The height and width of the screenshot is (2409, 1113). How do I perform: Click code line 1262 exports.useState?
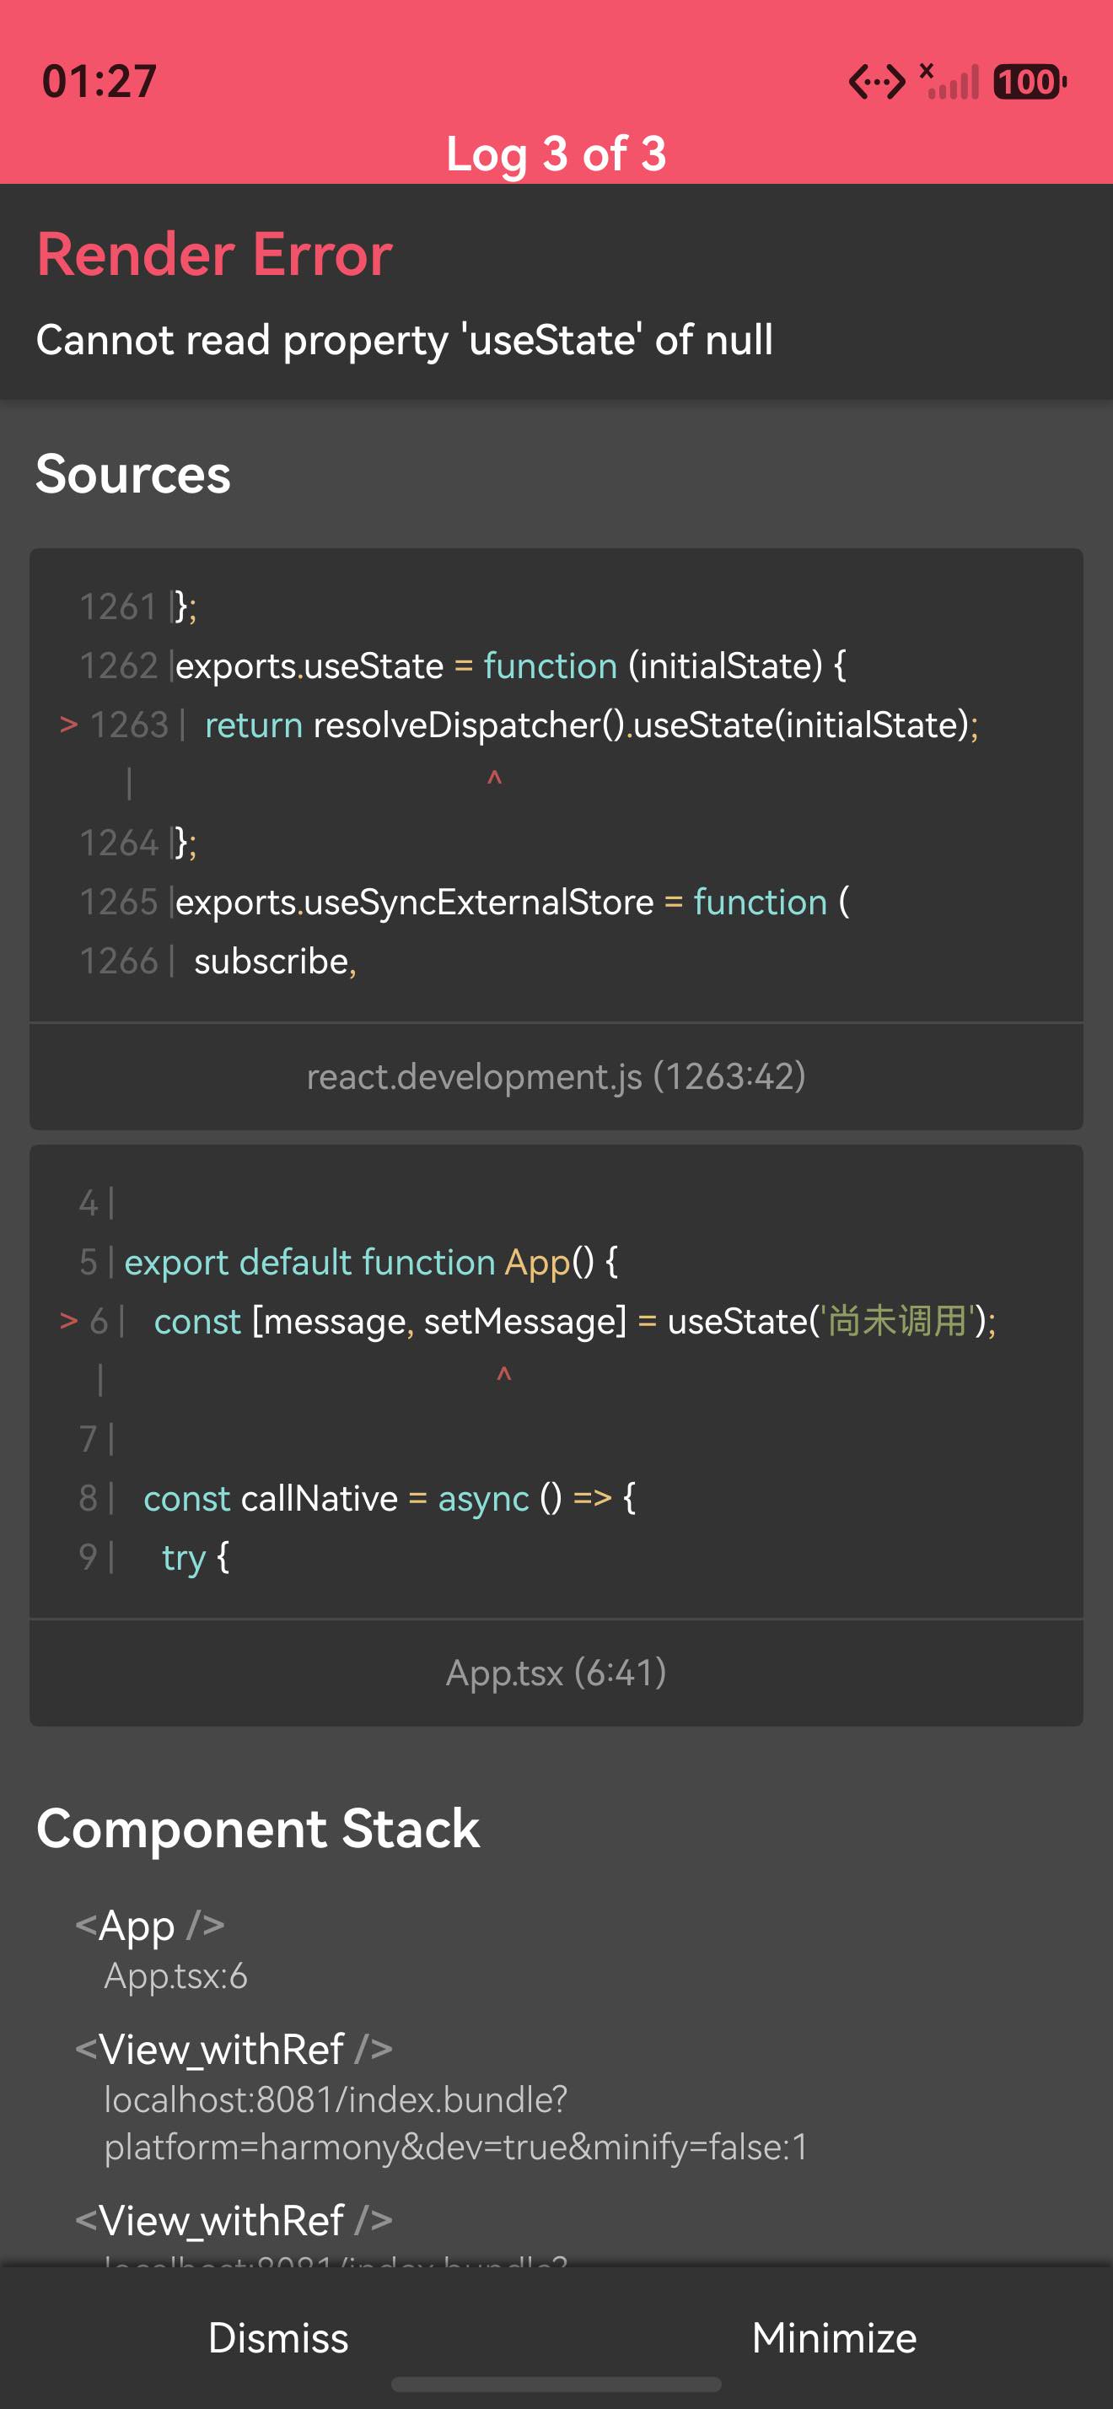(x=463, y=666)
